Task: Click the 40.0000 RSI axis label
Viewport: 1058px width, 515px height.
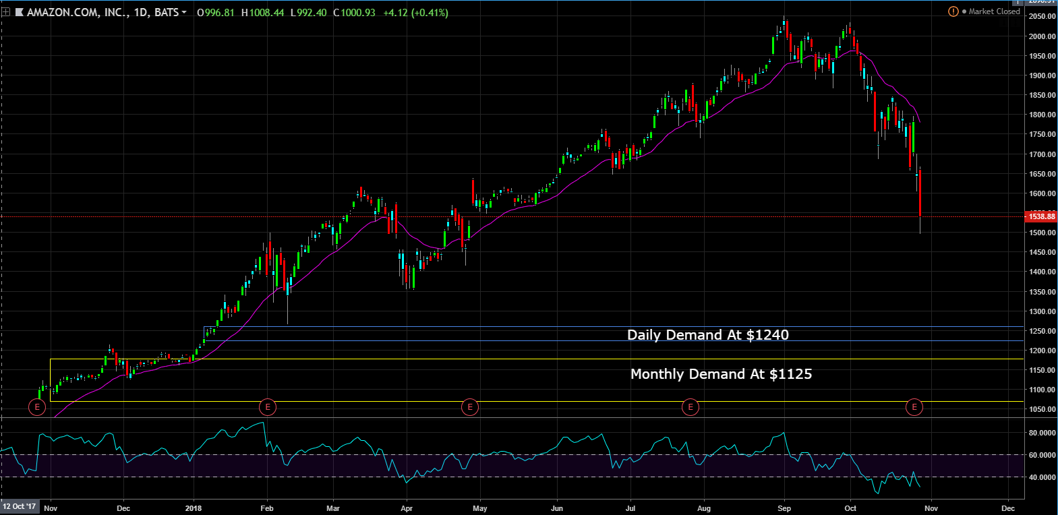Action: 1042,477
